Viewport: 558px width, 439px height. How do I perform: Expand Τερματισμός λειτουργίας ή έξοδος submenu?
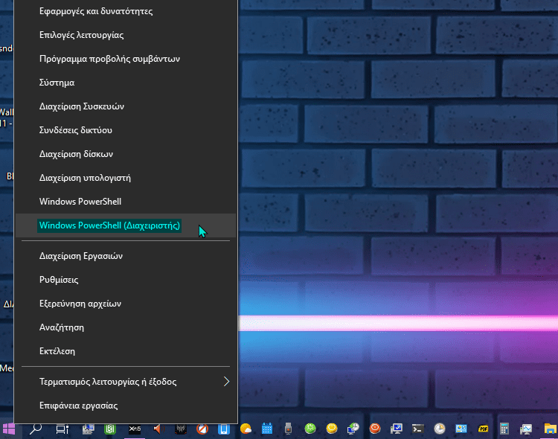(x=126, y=382)
